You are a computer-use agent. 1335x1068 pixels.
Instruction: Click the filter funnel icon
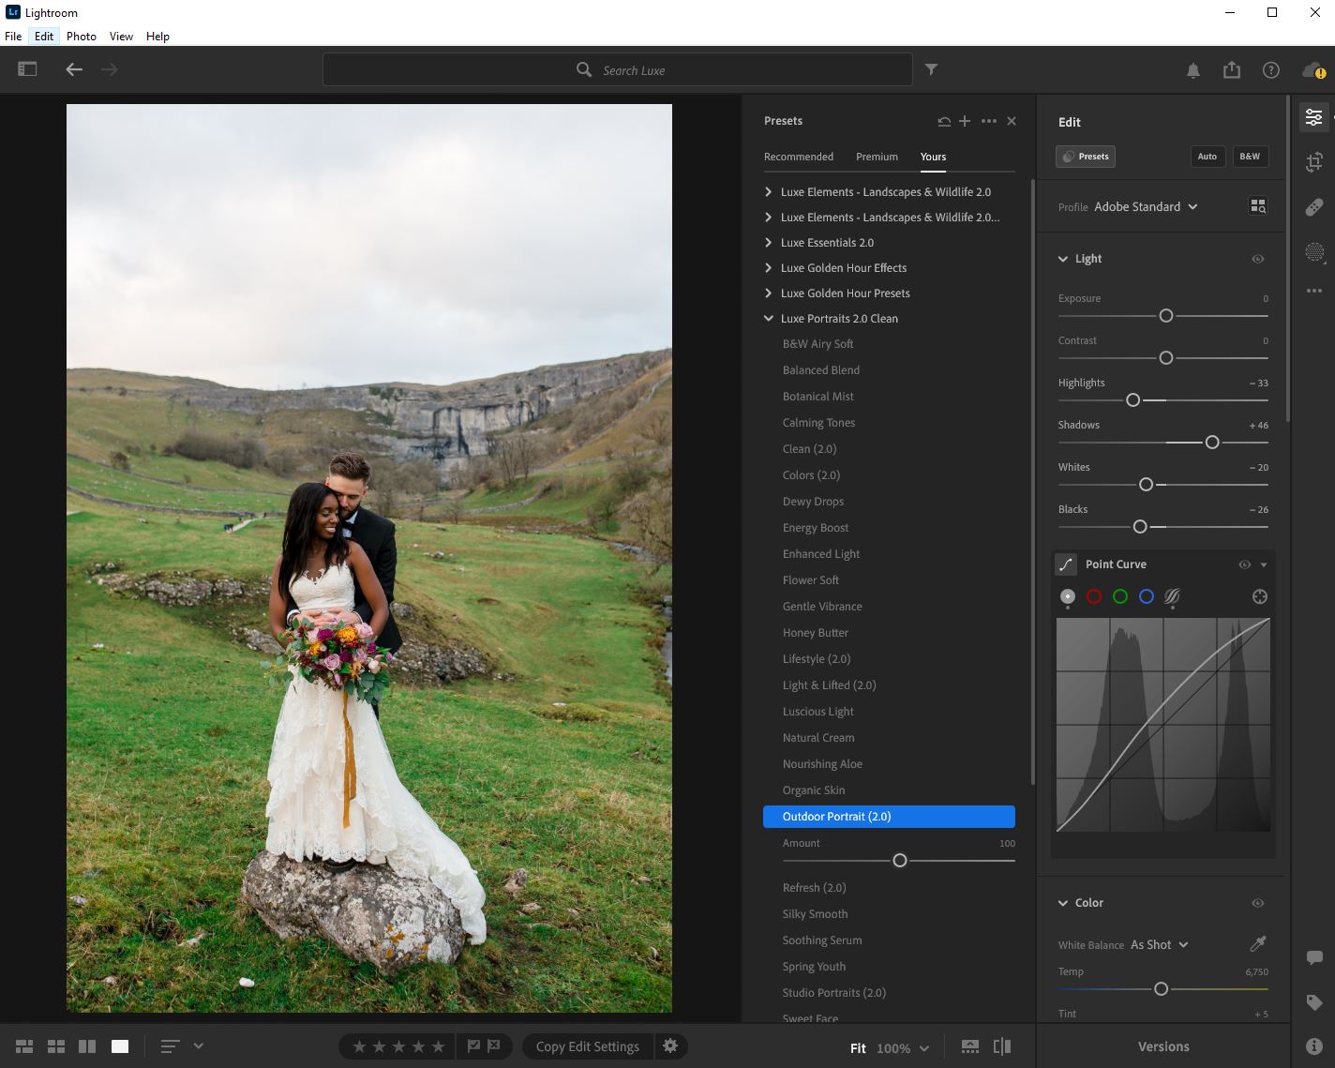tap(931, 69)
